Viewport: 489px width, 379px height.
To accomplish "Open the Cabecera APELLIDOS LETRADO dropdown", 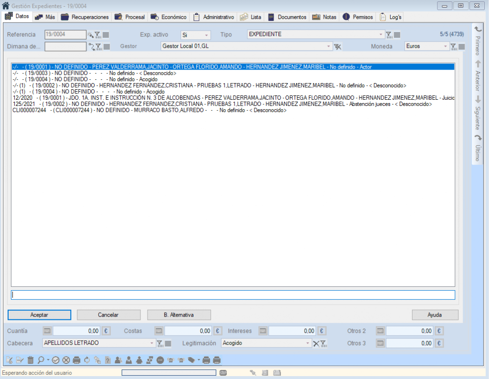I will (152, 343).
